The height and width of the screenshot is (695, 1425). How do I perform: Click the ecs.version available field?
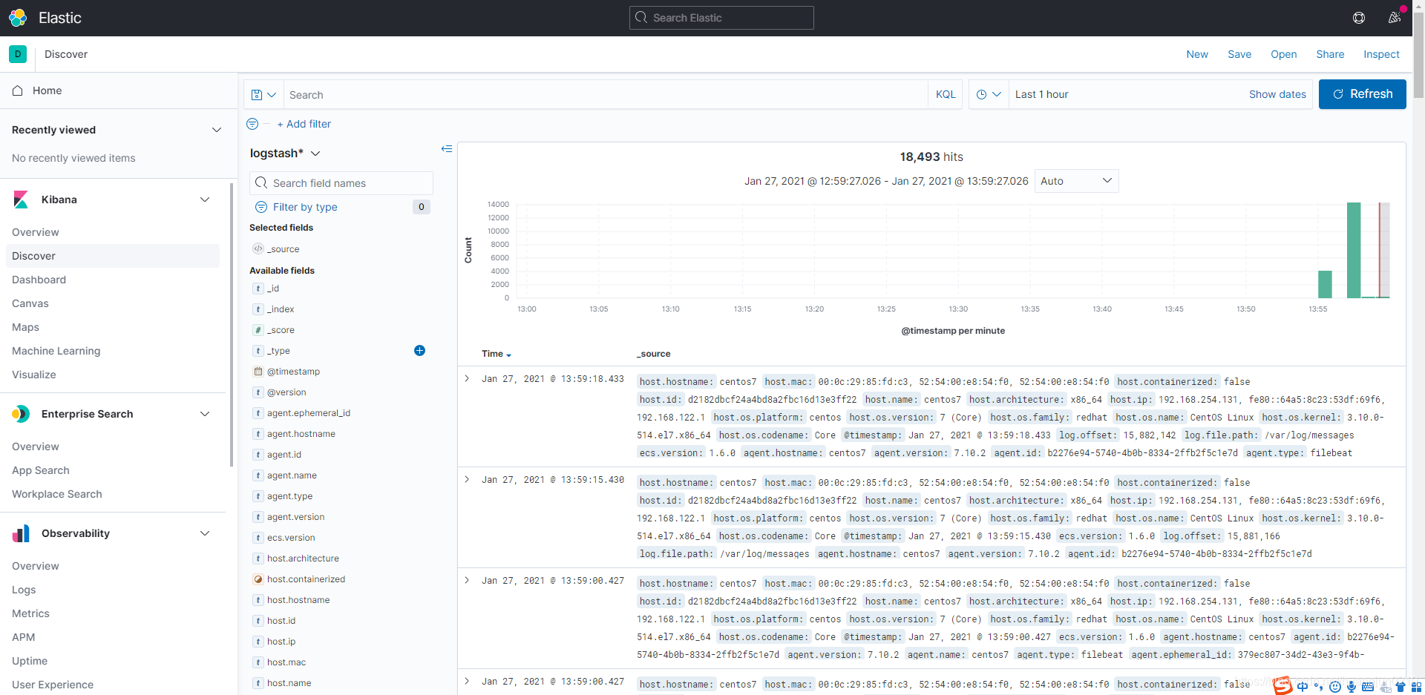tap(291, 538)
